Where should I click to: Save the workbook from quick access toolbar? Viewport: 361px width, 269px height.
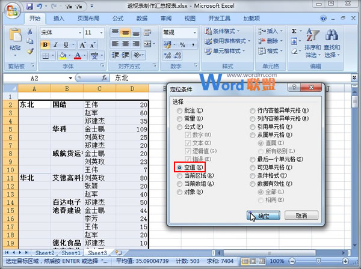29,6
